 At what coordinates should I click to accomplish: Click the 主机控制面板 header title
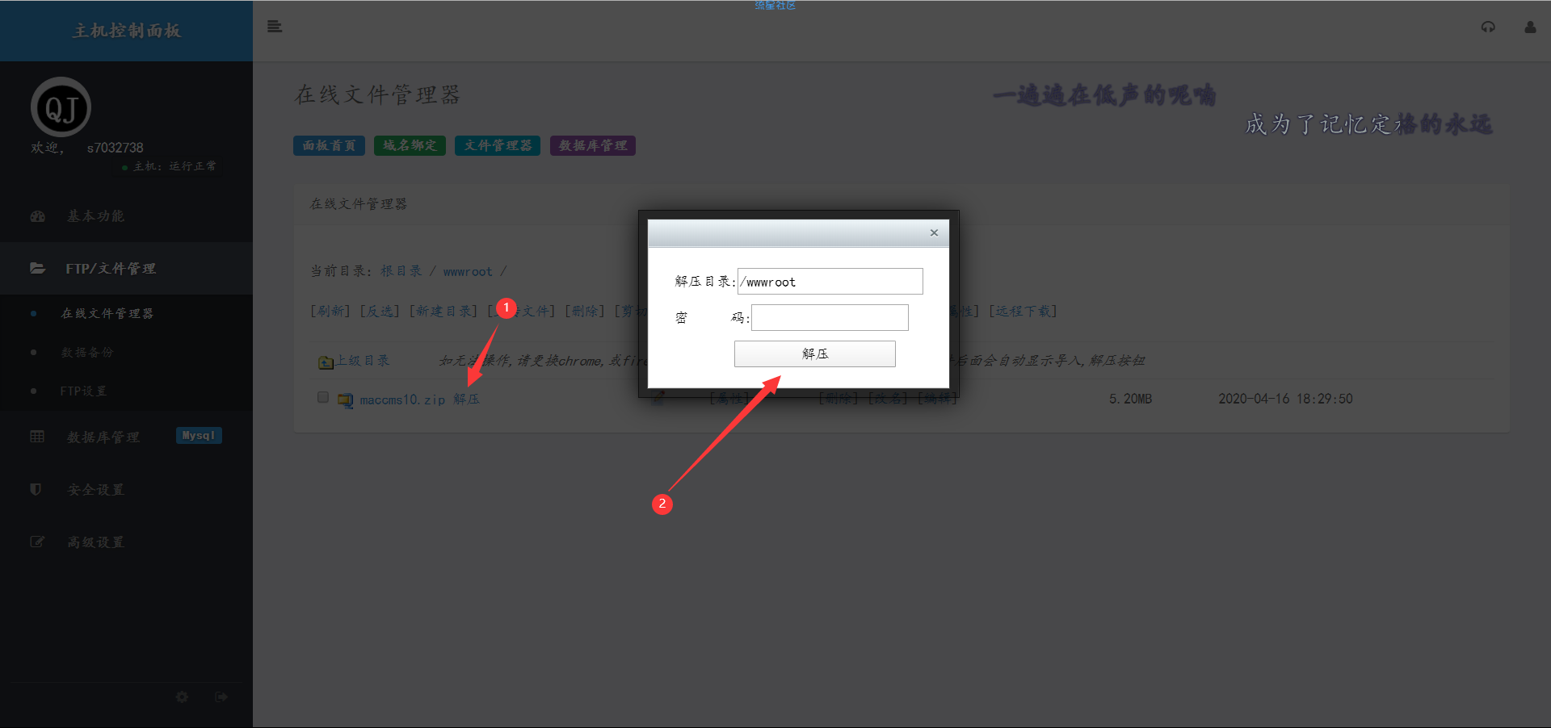tap(126, 31)
